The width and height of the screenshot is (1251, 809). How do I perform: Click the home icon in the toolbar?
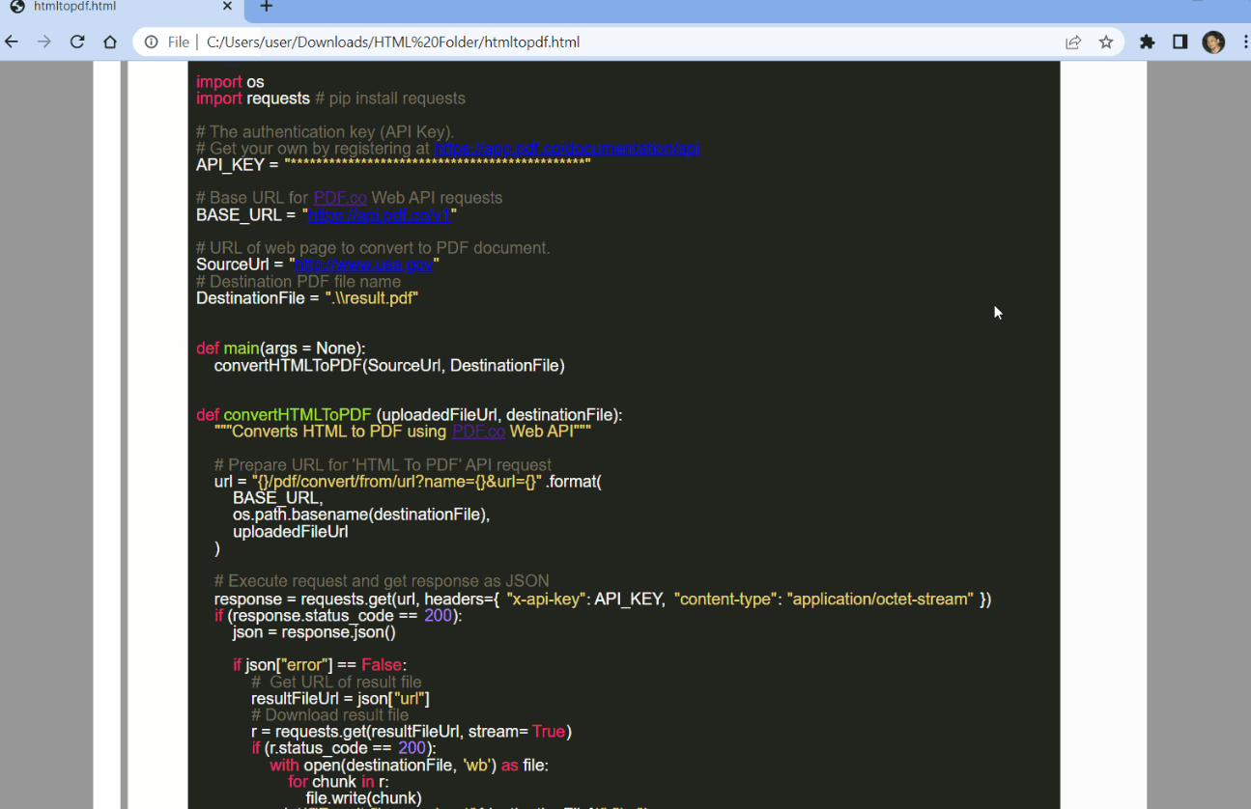(110, 42)
